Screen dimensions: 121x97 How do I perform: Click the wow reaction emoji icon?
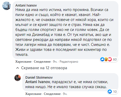click(106, 59)
